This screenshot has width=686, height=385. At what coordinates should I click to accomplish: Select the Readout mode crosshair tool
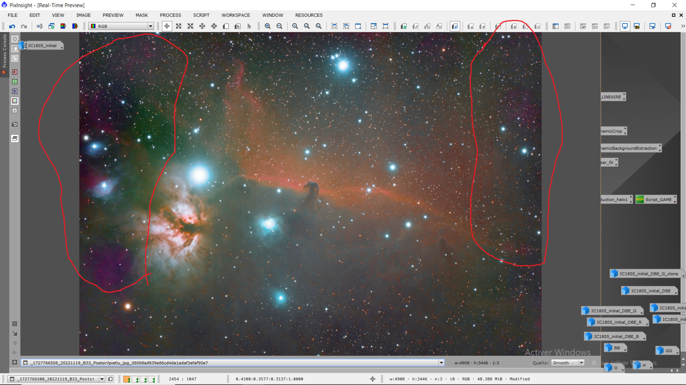pyautogui.click(x=167, y=26)
